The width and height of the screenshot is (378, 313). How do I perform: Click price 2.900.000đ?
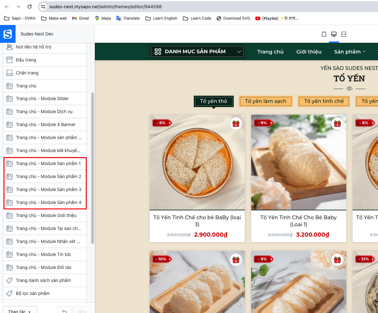coord(211,235)
